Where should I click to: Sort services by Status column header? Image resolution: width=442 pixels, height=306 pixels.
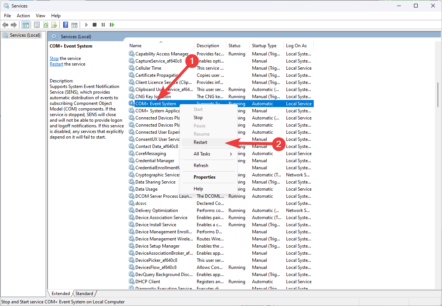pyautogui.click(x=234, y=46)
